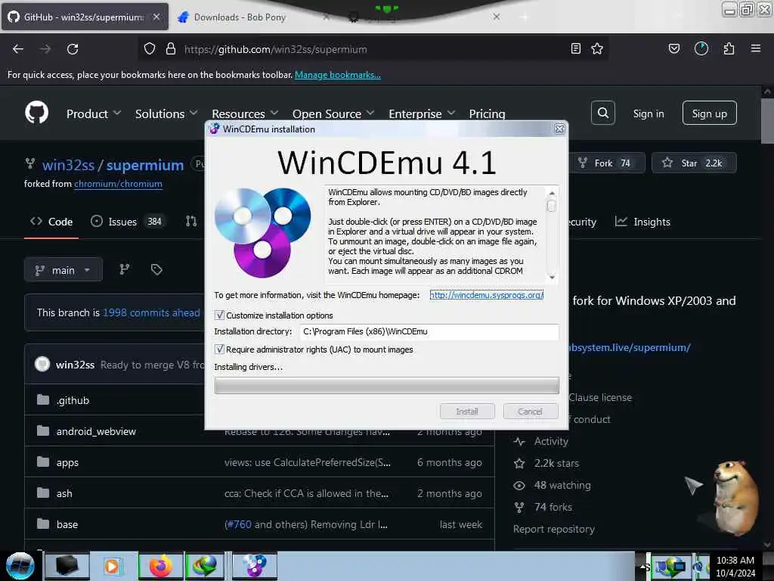
Task: Expand the Solutions menu
Action: [x=166, y=113]
